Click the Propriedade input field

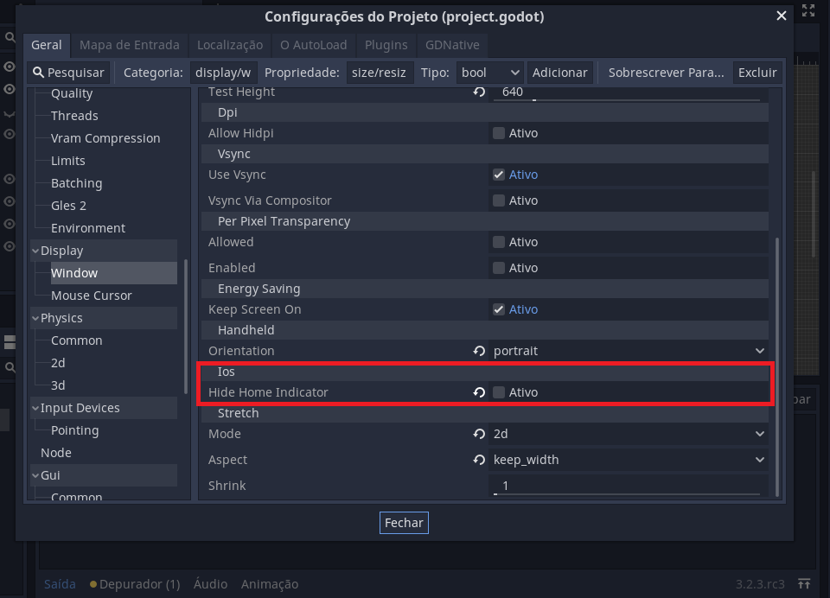pyautogui.click(x=380, y=73)
